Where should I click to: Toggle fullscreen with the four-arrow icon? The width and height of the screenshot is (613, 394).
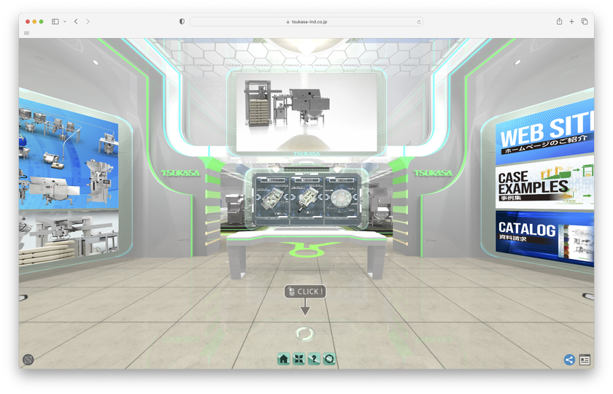pos(298,359)
